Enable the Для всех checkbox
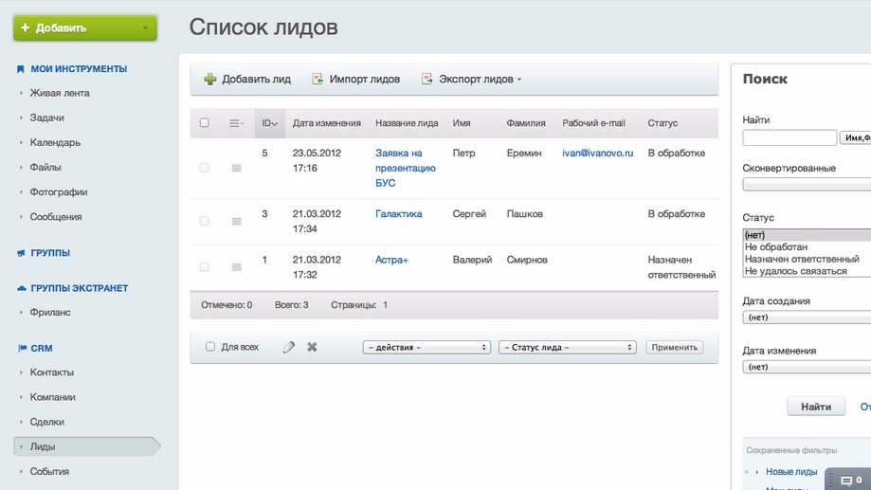 [210, 347]
